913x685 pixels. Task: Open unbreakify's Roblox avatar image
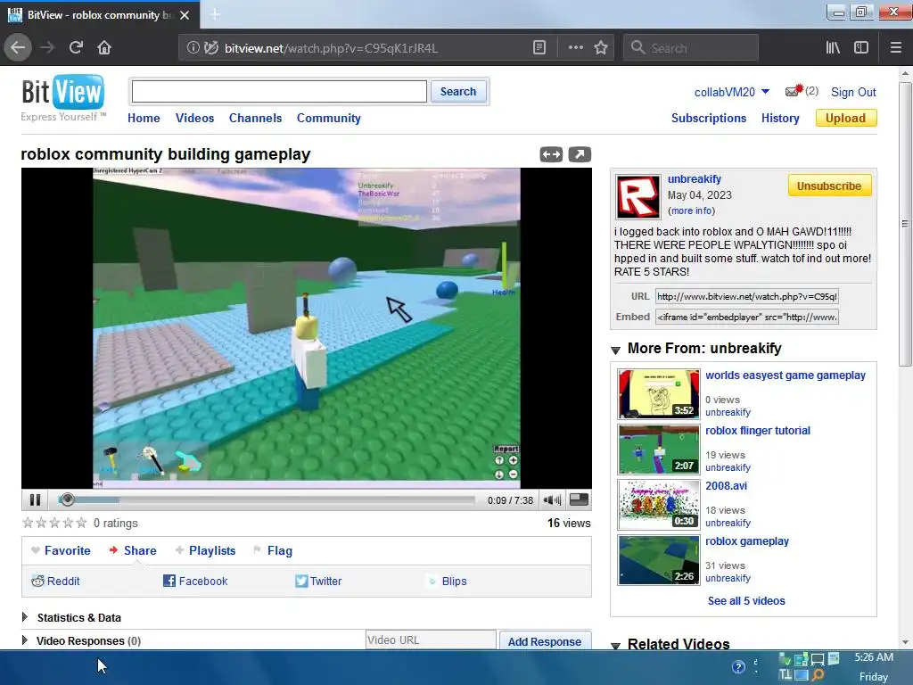click(x=638, y=196)
